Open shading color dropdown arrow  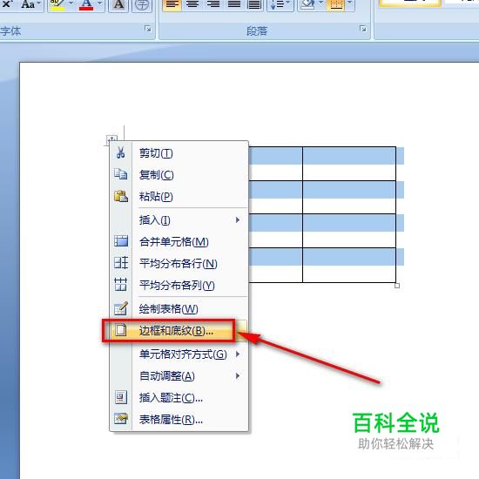pos(321,3)
